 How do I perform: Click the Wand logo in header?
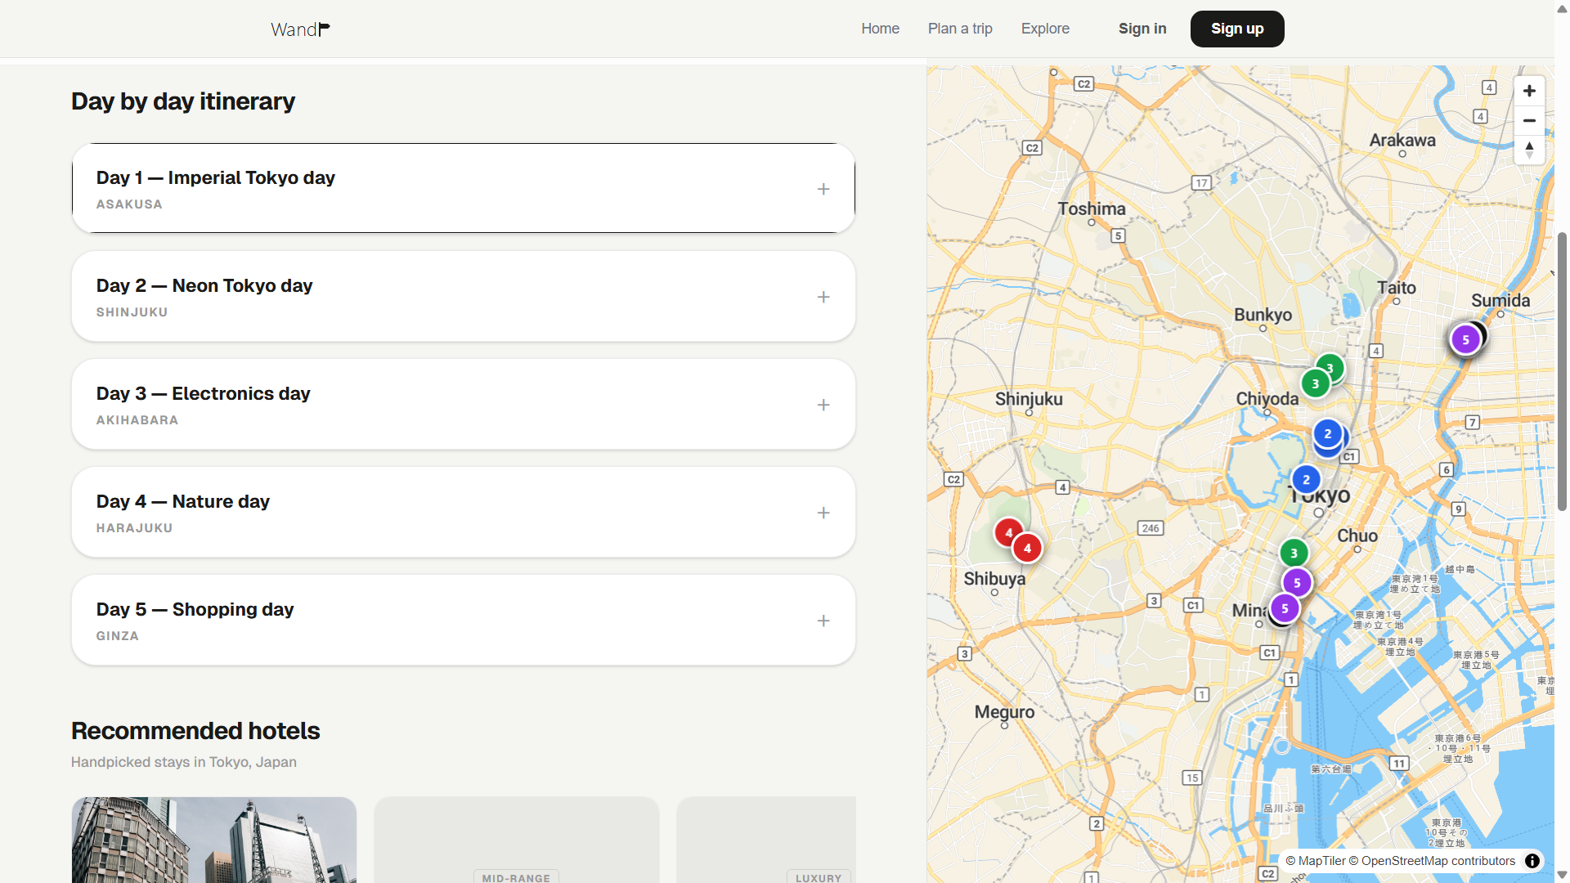coord(300,29)
